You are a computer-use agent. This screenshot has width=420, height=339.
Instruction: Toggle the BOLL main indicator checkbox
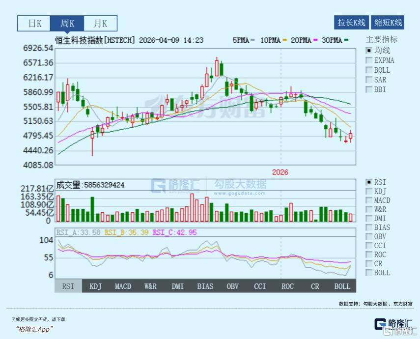(369, 70)
